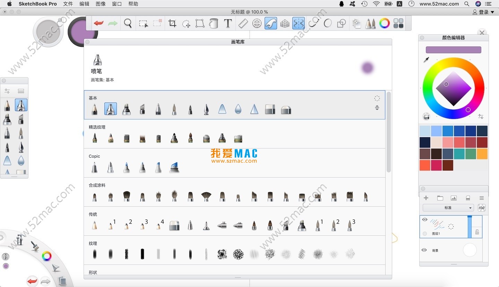The width and height of the screenshot is (499, 287).
Task: Select the Crop tool
Action: pos(172,23)
